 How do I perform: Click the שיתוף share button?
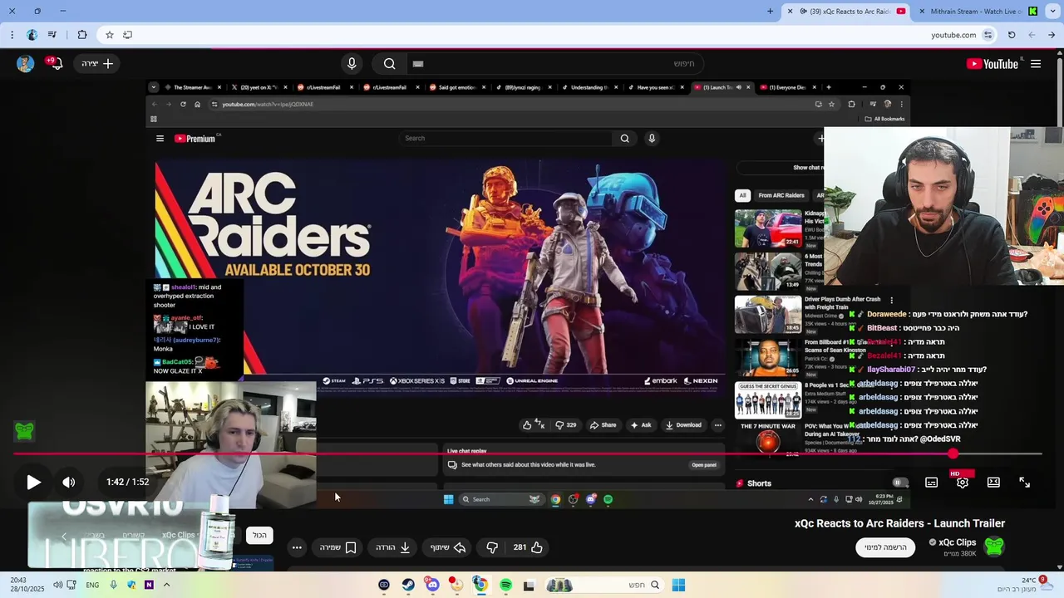coord(448,547)
